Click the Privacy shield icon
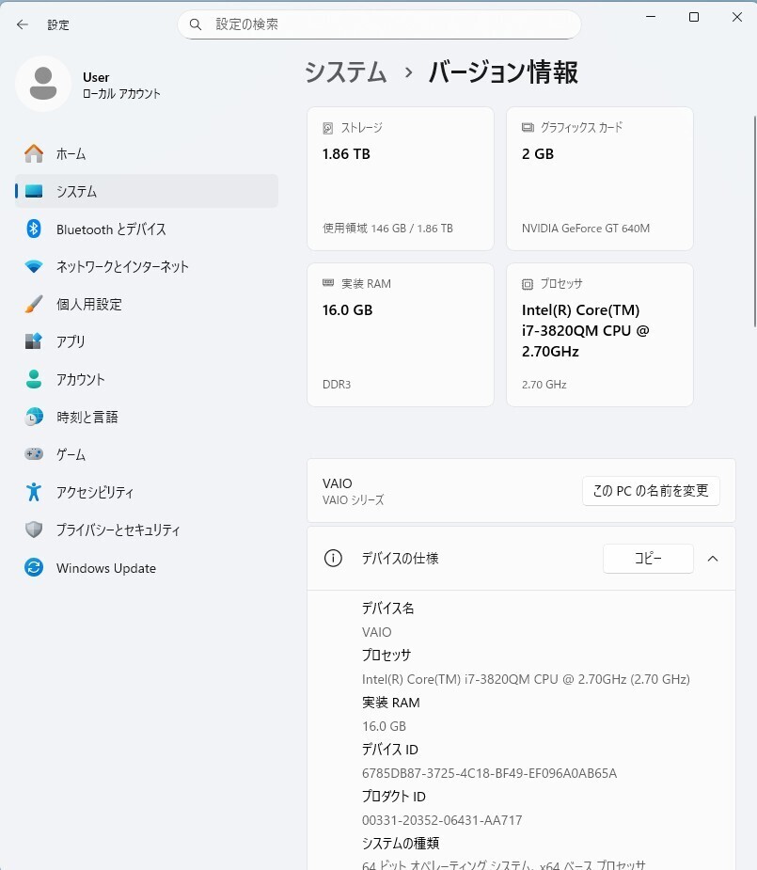 (x=34, y=530)
